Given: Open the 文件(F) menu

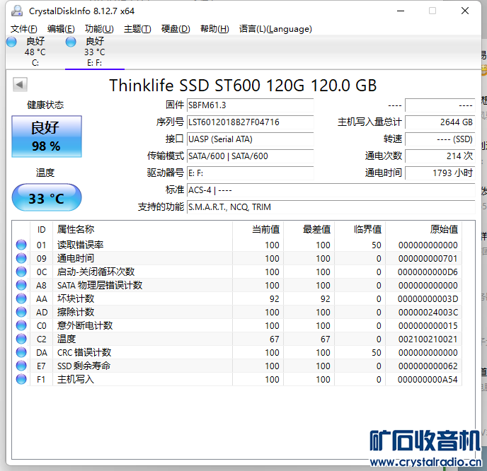Looking at the screenshot, I should coord(23,29).
